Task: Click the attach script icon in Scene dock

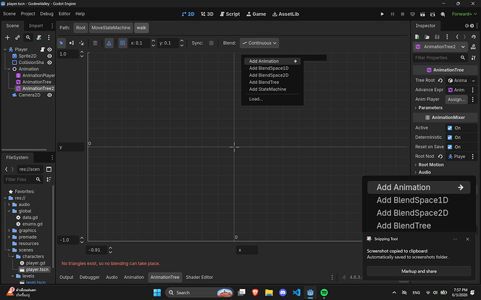Action: coord(38,38)
